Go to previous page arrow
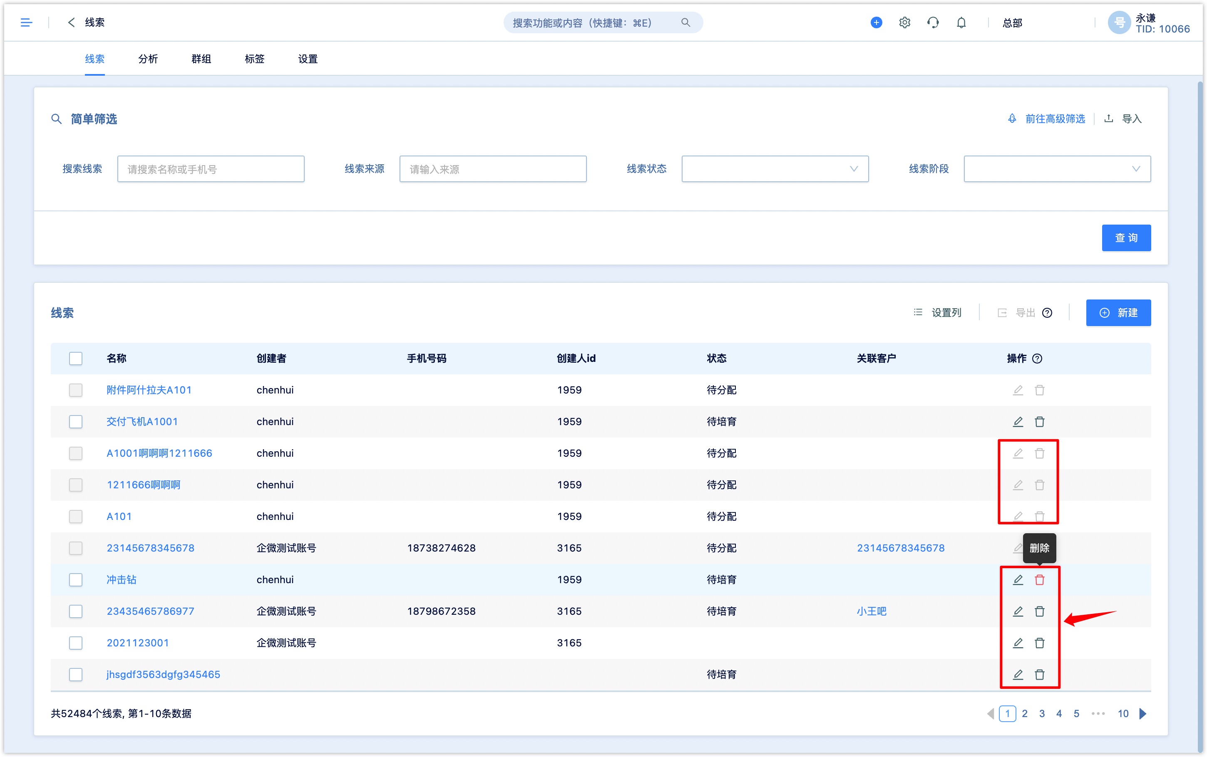The height and width of the screenshot is (757, 1207). click(990, 713)
